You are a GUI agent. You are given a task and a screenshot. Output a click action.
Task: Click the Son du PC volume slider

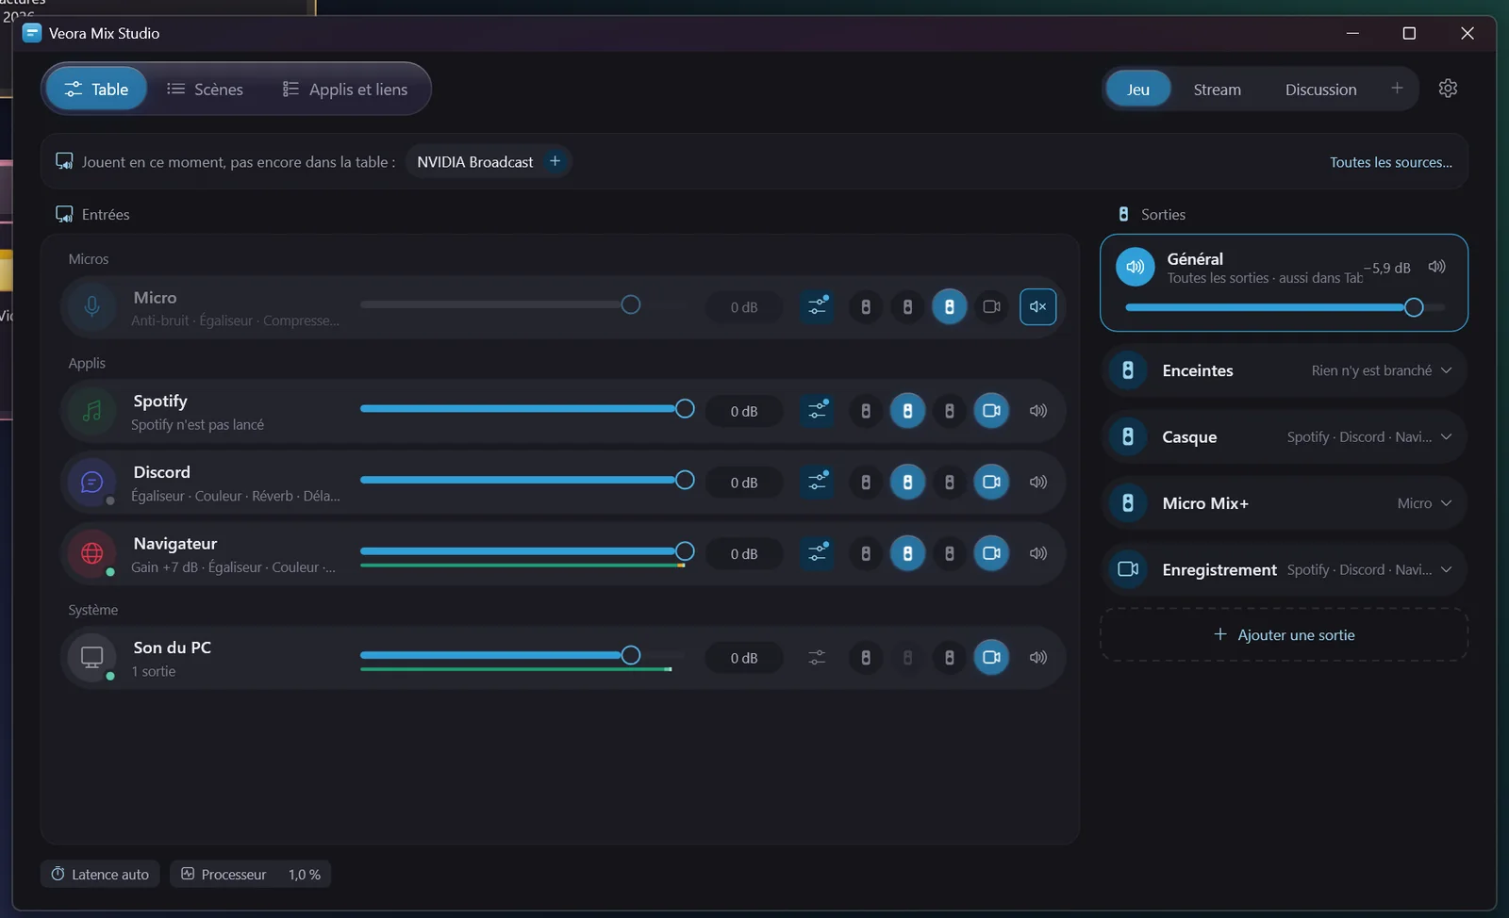tap(522, 654)
